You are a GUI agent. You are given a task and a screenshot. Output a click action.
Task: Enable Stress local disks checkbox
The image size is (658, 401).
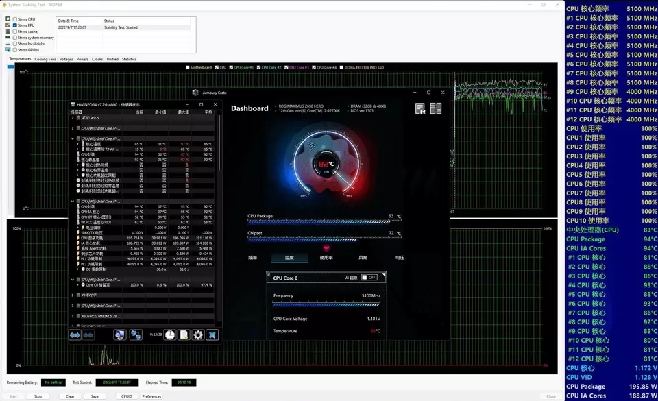[x=15, y=44]
